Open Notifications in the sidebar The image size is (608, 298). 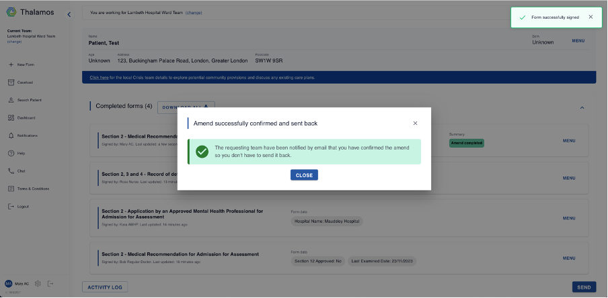[27, 136]
